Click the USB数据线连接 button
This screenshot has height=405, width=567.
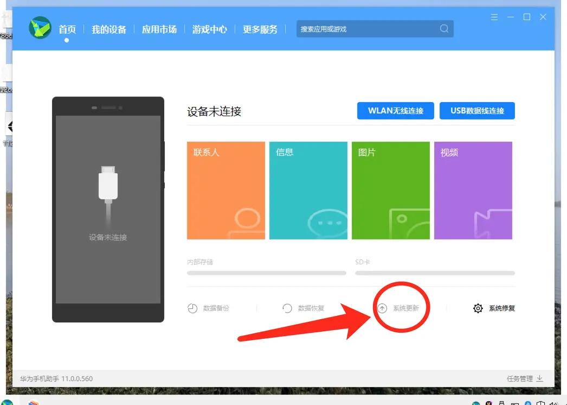click(x=477, y=111)
